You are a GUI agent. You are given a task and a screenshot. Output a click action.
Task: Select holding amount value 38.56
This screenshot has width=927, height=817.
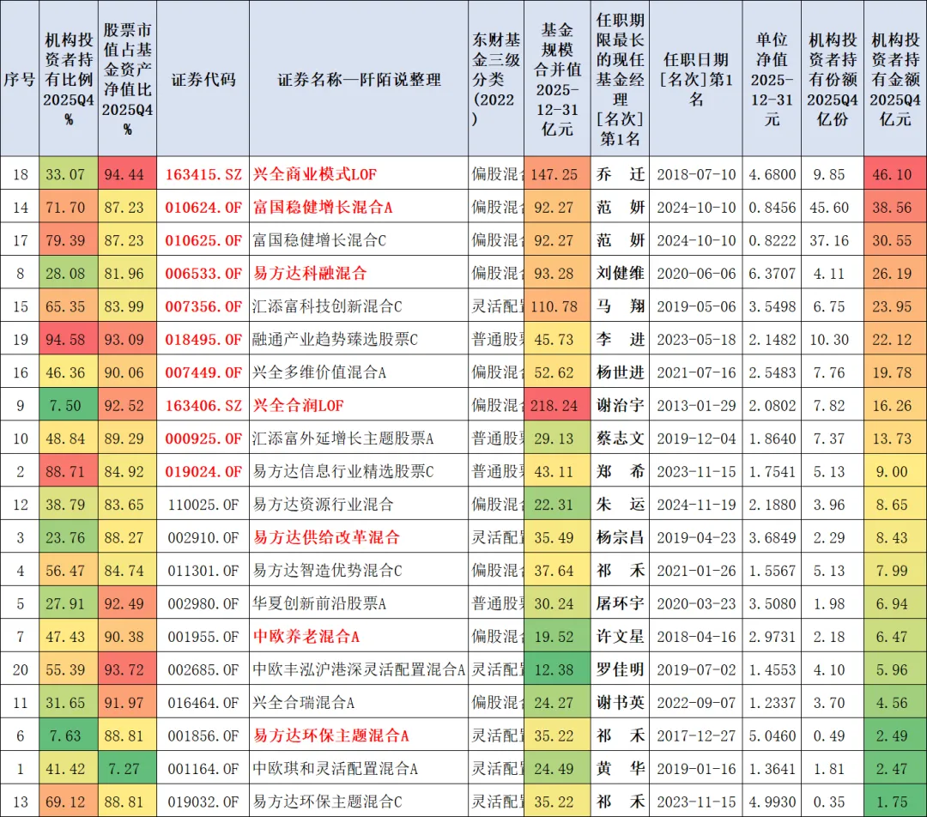(892, 208)
